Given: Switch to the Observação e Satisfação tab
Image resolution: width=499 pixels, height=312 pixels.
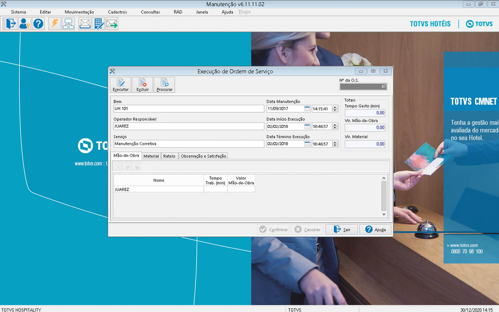Looking at the screenshot, I should click(203, 156).
